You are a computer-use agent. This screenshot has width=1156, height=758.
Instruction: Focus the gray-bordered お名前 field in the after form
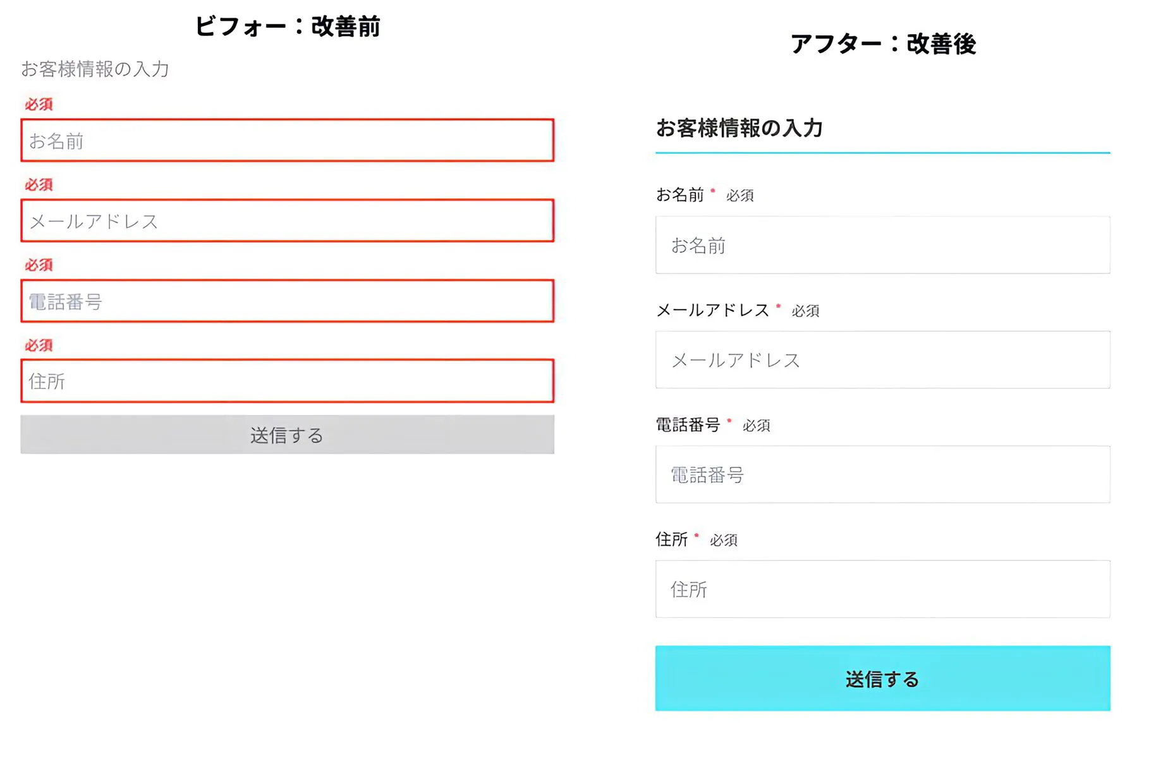click(x=882, y=245)
